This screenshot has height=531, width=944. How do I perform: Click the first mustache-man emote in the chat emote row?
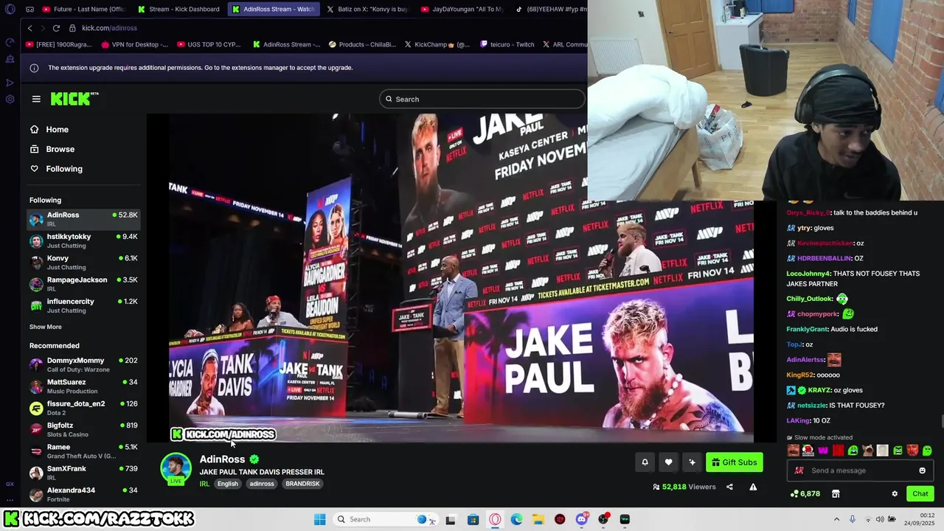pos(794,451)
